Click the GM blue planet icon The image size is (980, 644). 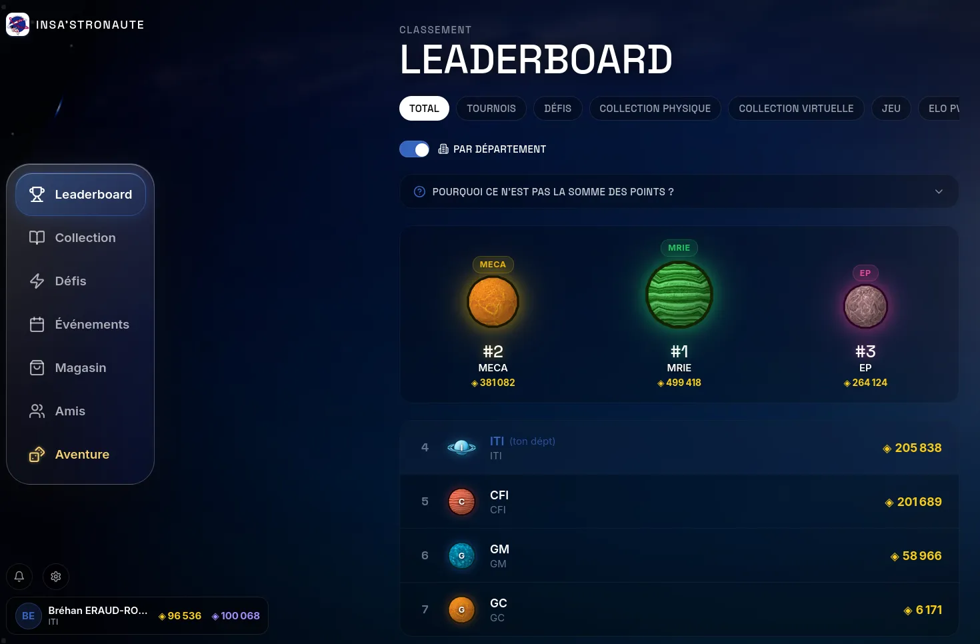click(461, 555)
